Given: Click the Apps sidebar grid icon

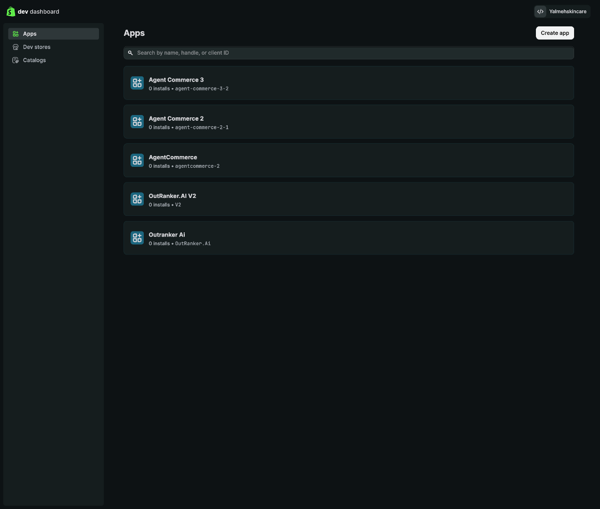Looking at the screenshot, I should [16, 34].
